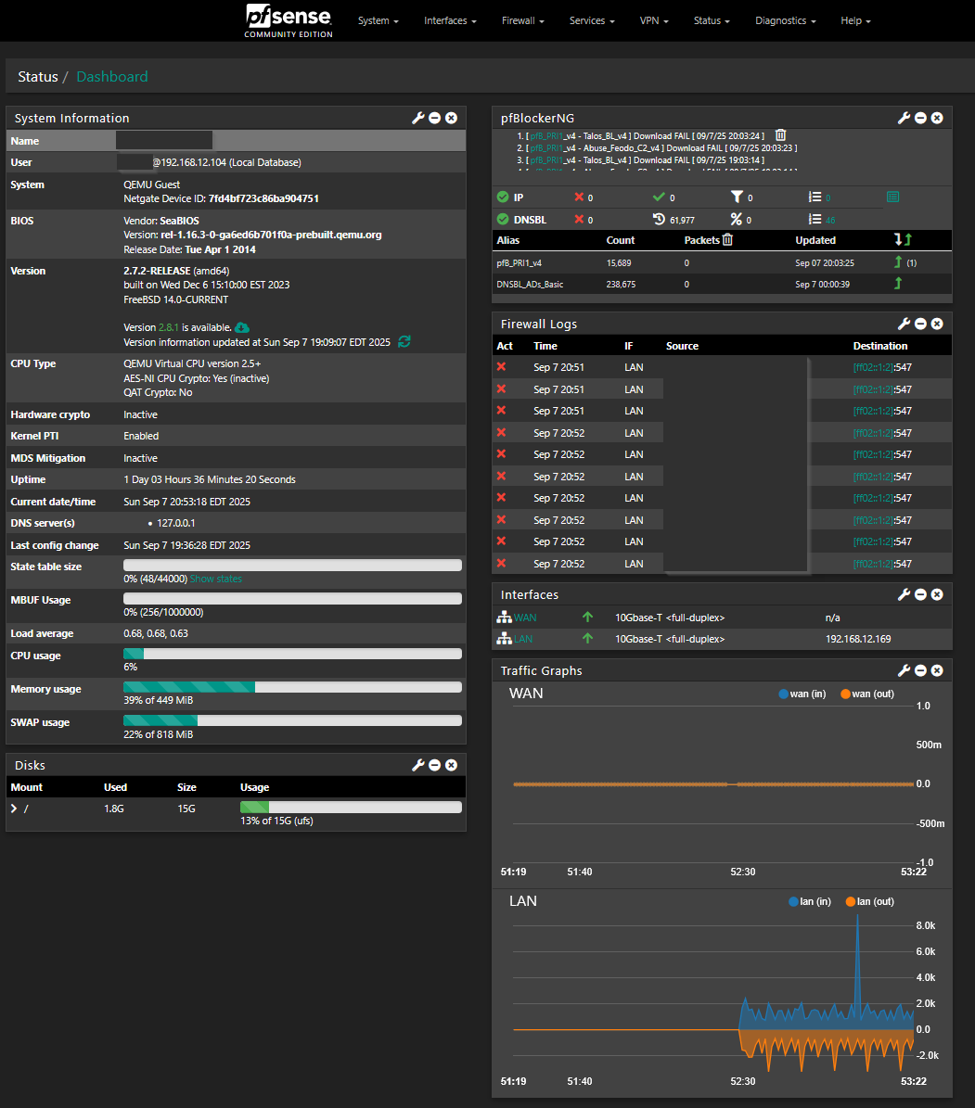Collapse the Interfaces widget
975x1108 pixels.
point(920,594)
